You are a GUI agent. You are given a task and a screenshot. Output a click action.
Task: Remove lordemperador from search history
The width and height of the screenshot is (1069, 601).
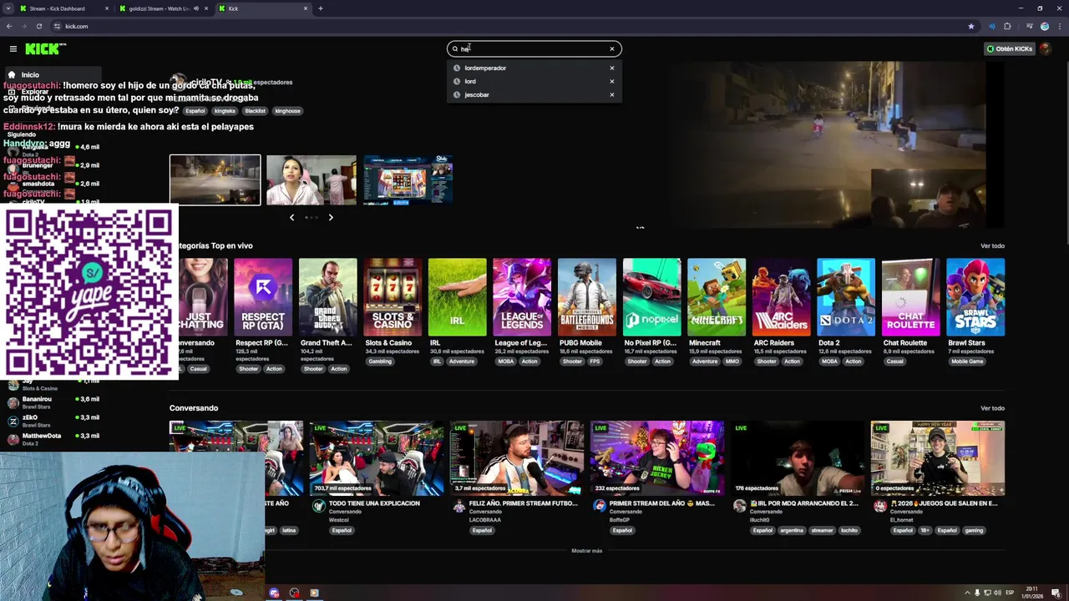point(611,68)
